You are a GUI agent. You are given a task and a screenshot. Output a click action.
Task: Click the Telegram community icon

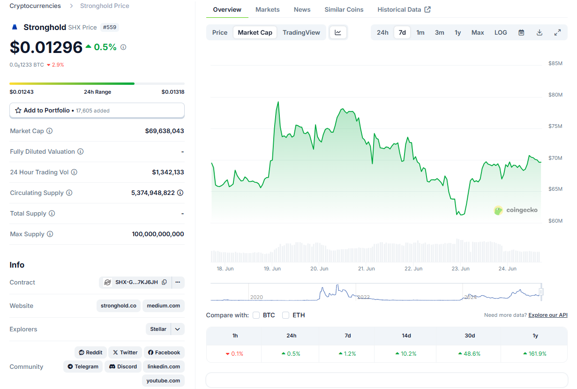tap(70, 367)
